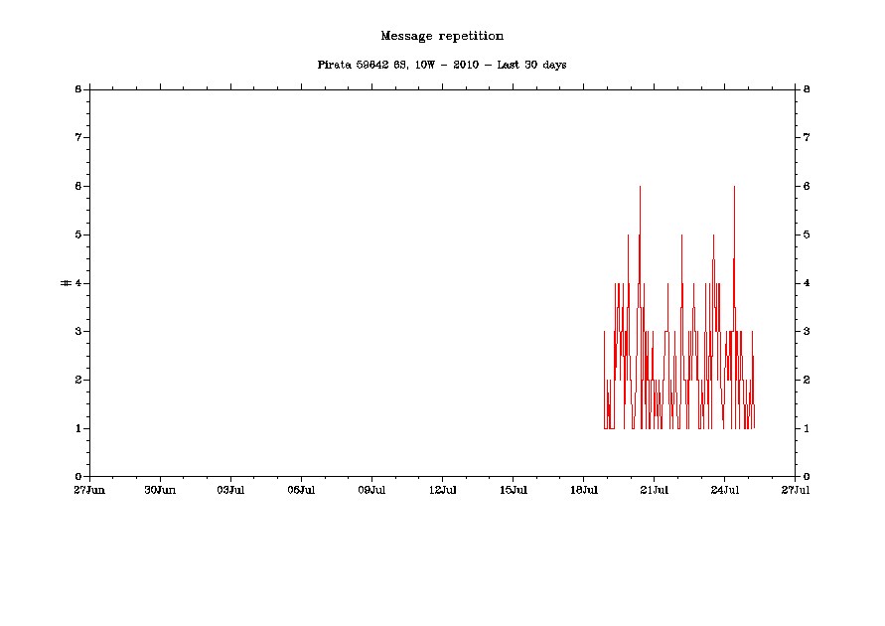Choose the 24Jul date tick label

(724, 490)
